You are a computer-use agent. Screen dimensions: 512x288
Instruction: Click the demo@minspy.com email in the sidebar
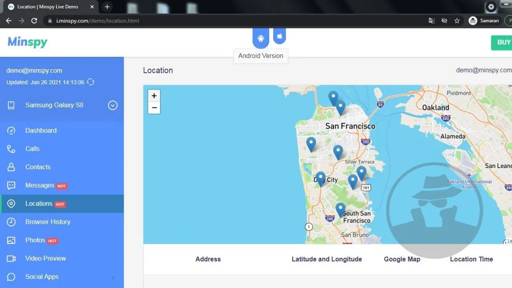[34, 70]
